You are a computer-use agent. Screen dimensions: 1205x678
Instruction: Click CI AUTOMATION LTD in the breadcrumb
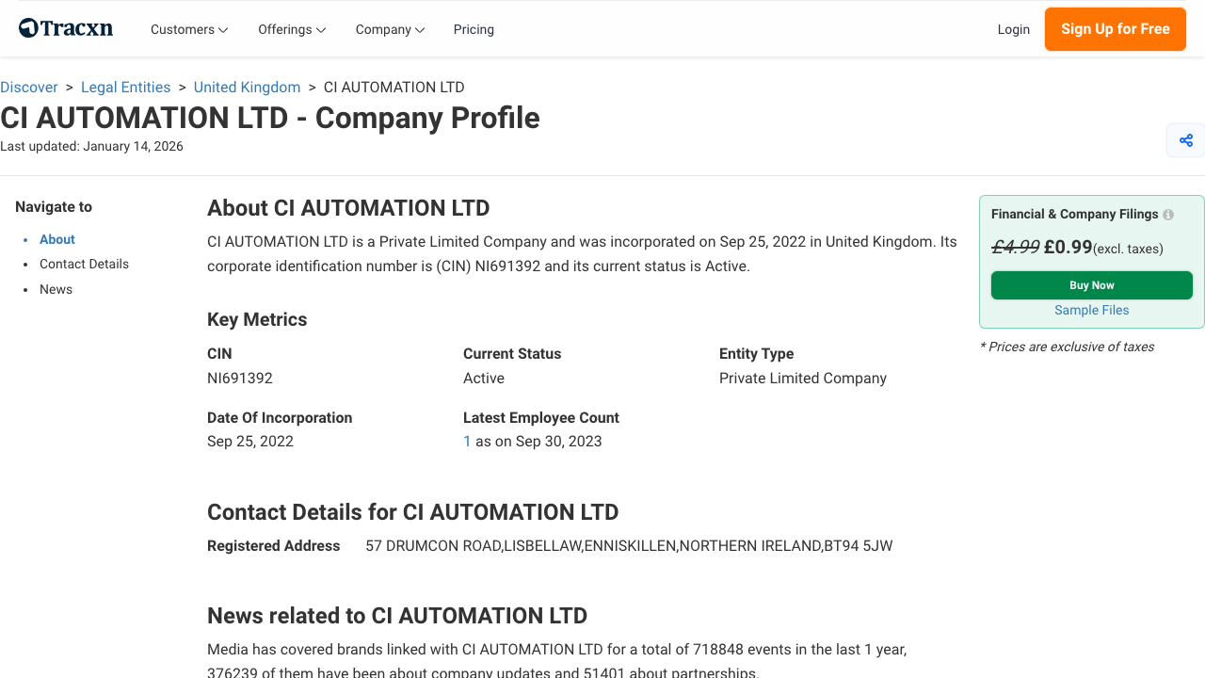click(x=394, y=87)
